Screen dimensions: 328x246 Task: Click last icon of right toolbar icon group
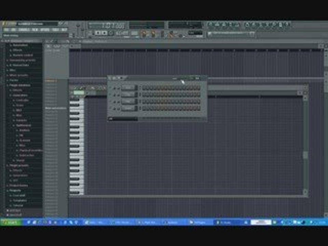click(x=288, y=25)
